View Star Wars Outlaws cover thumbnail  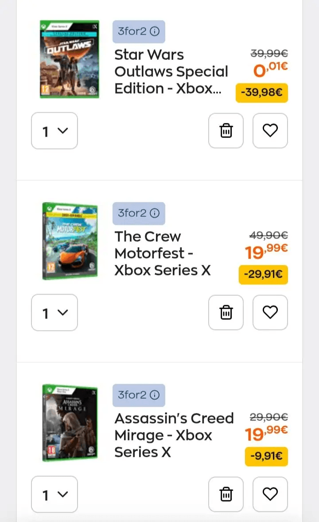point(70,59)
